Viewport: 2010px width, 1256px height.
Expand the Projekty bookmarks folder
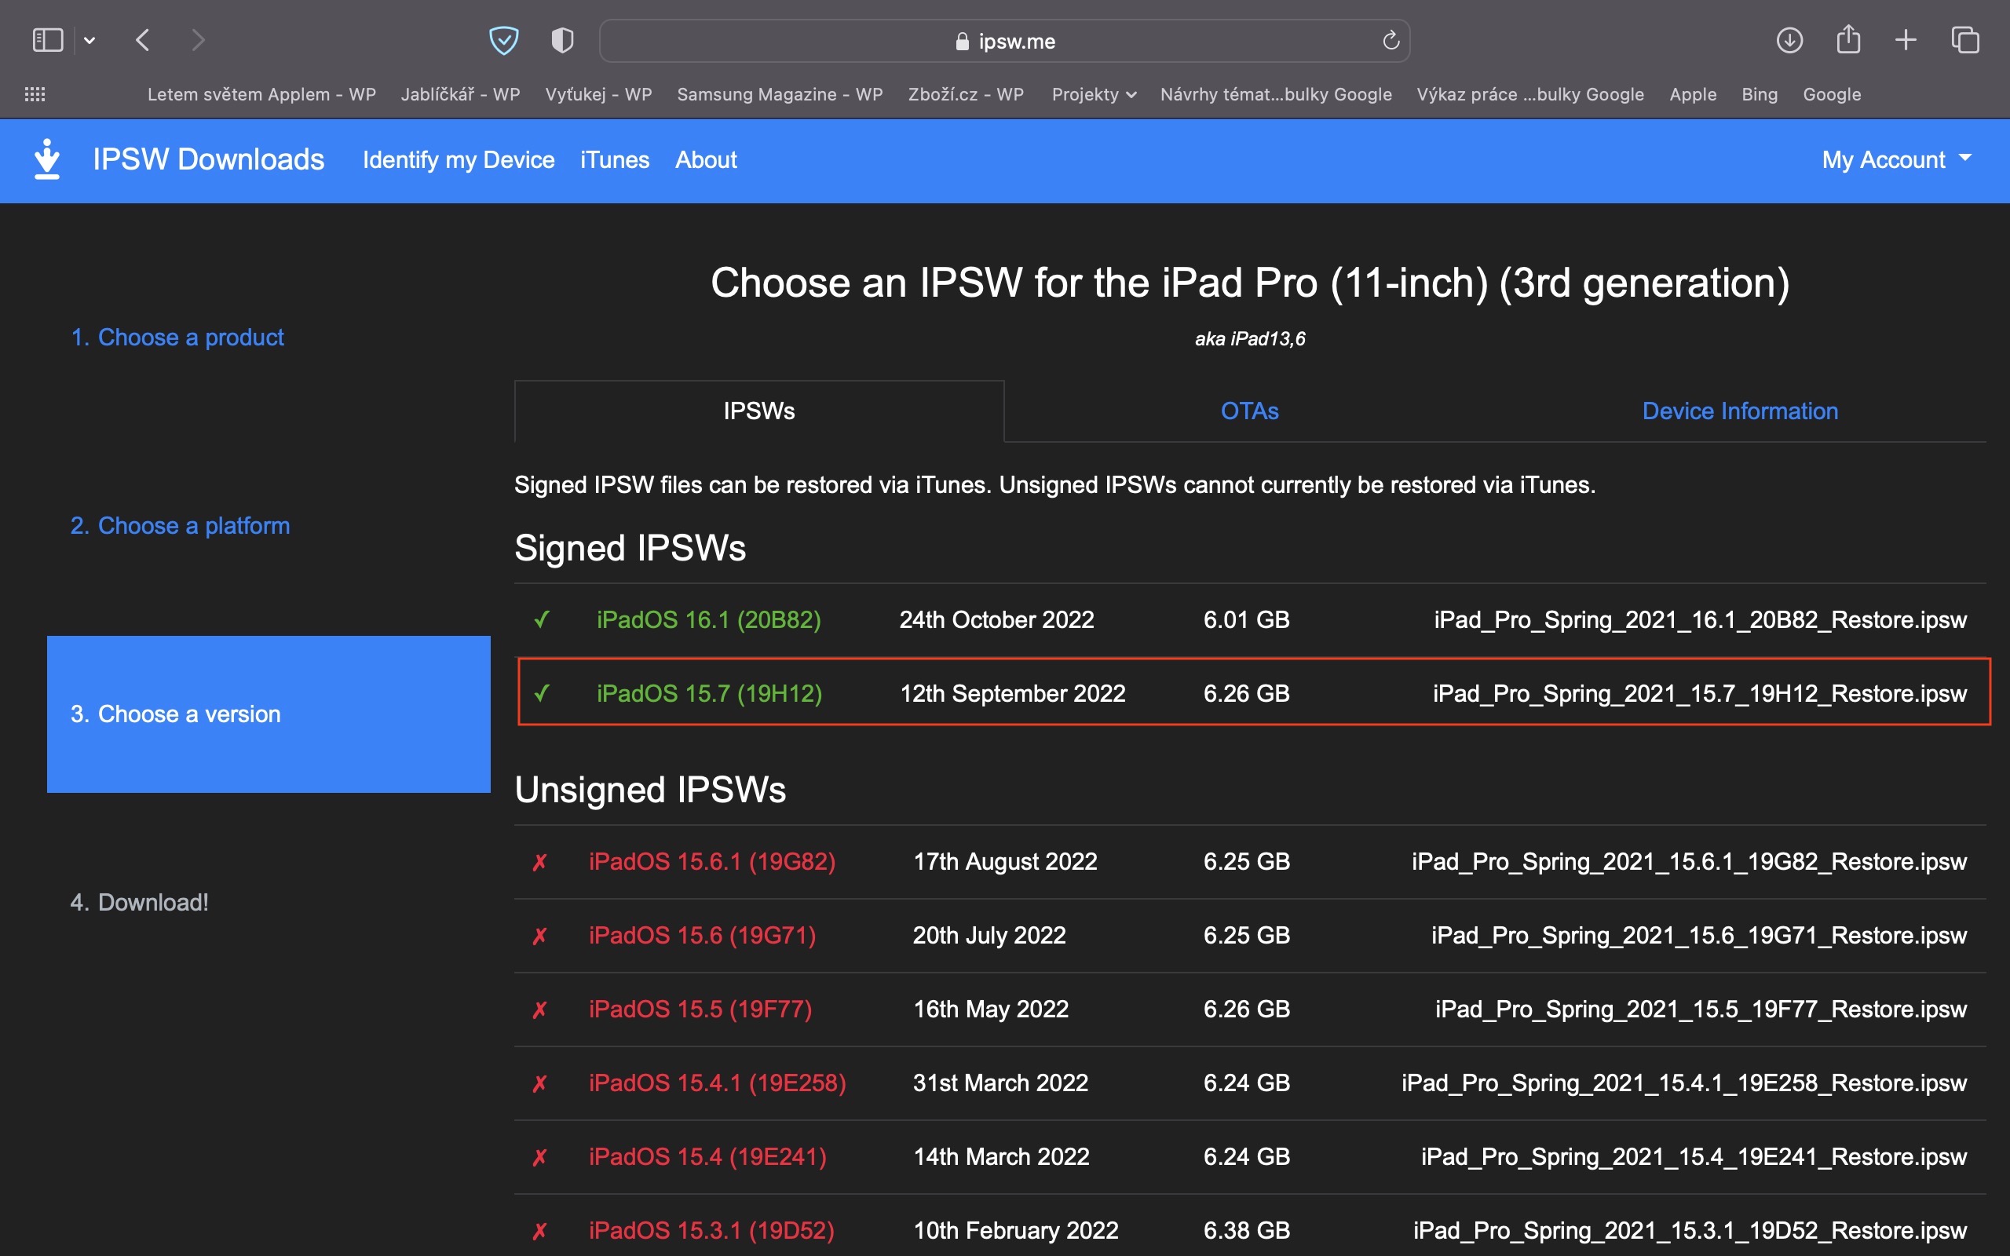tap(1093, 95)
